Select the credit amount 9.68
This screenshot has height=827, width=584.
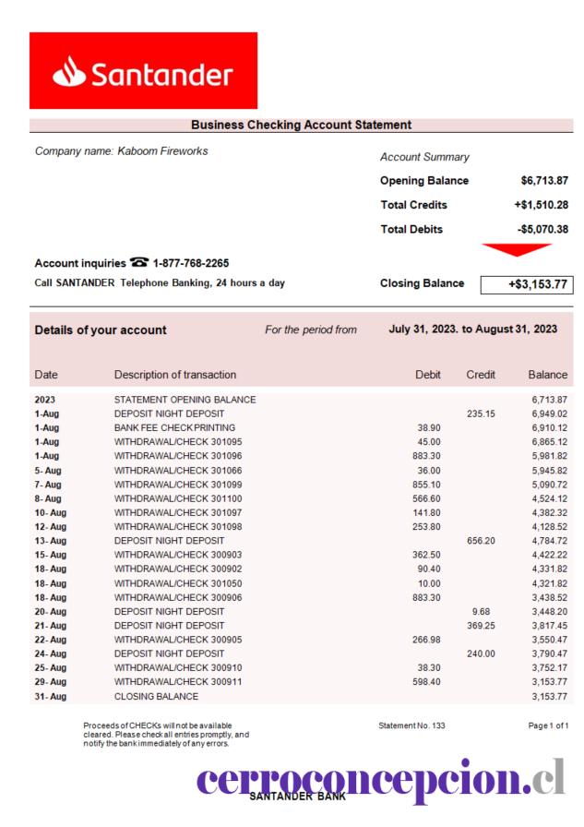(481, 612)
